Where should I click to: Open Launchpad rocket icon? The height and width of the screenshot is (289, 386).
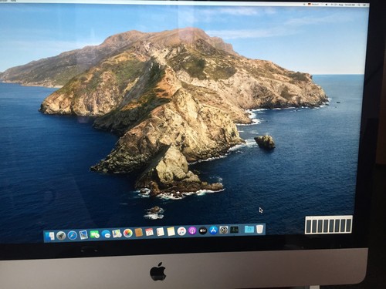61,235
